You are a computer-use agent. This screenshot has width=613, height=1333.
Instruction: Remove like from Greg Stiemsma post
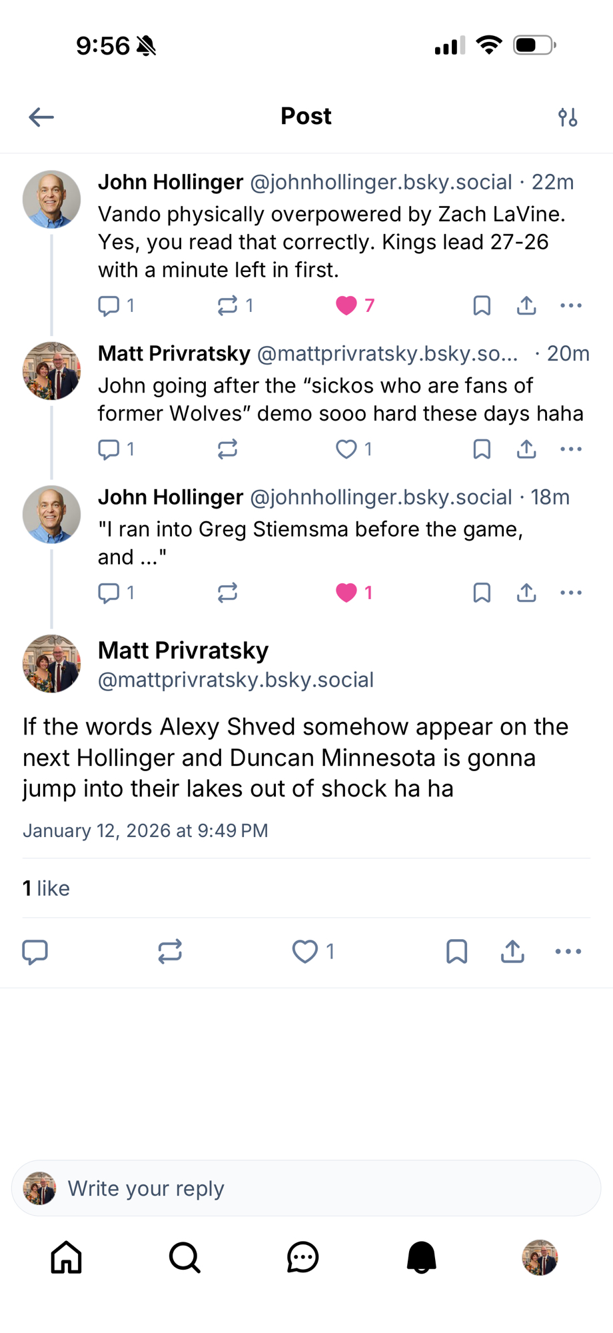point(346,593)
